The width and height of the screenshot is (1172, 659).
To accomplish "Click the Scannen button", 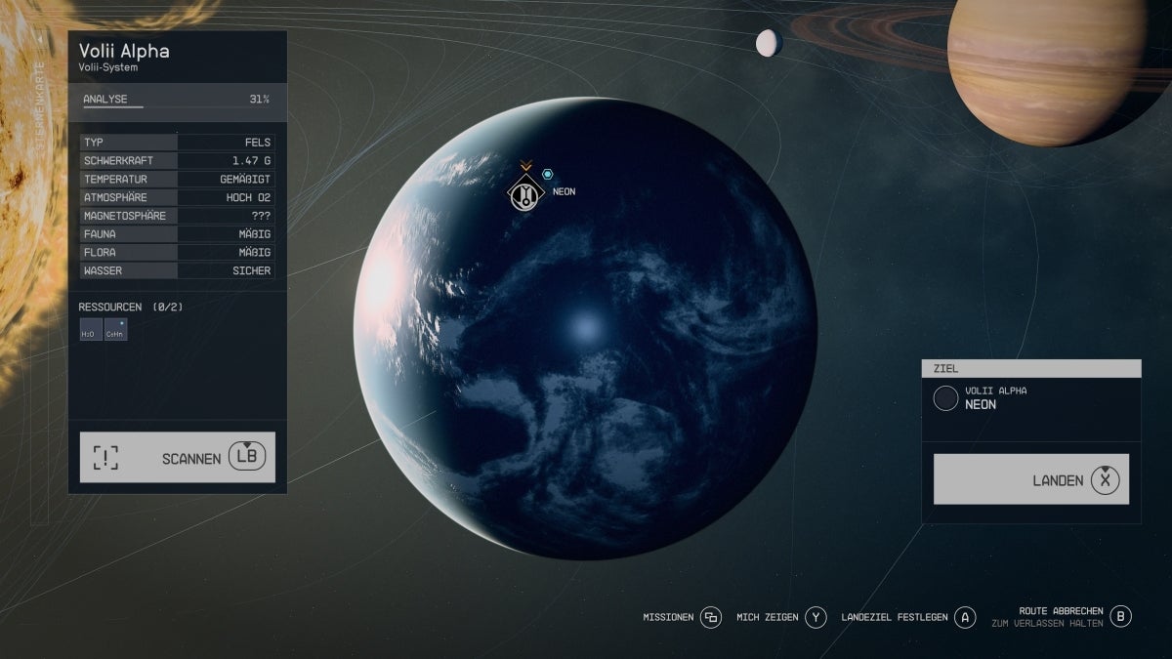I will (178, 457).
